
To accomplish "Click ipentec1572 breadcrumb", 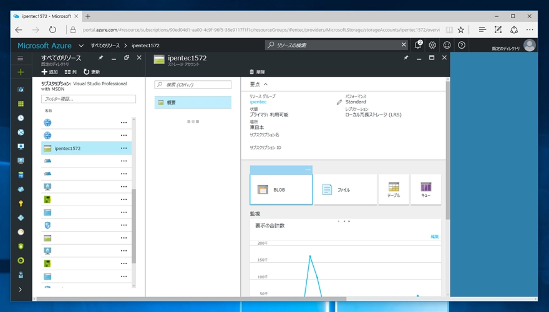I will point(145,45).
